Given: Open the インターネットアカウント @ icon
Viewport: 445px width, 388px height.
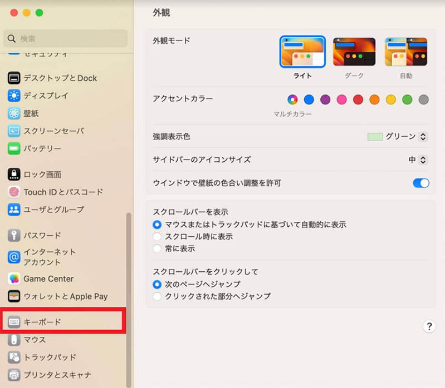Looking at the screenshot, I should (x=14, y=257).
